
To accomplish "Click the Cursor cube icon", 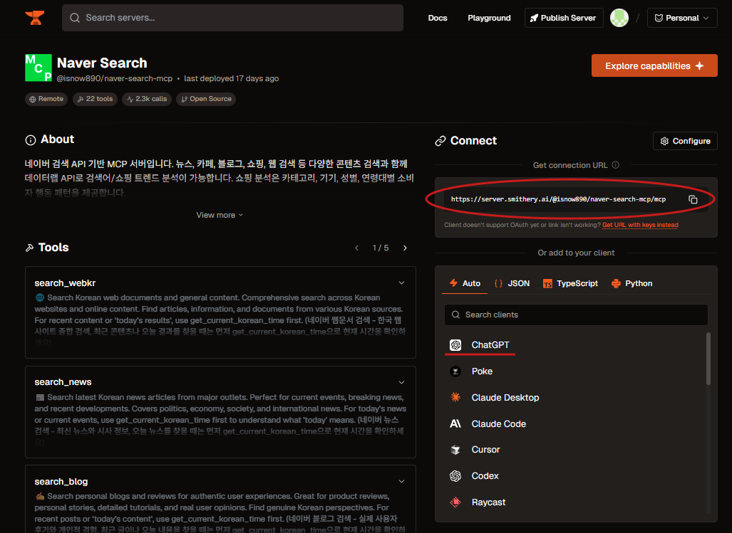I will pyautogui.click(x=455, y=450).
